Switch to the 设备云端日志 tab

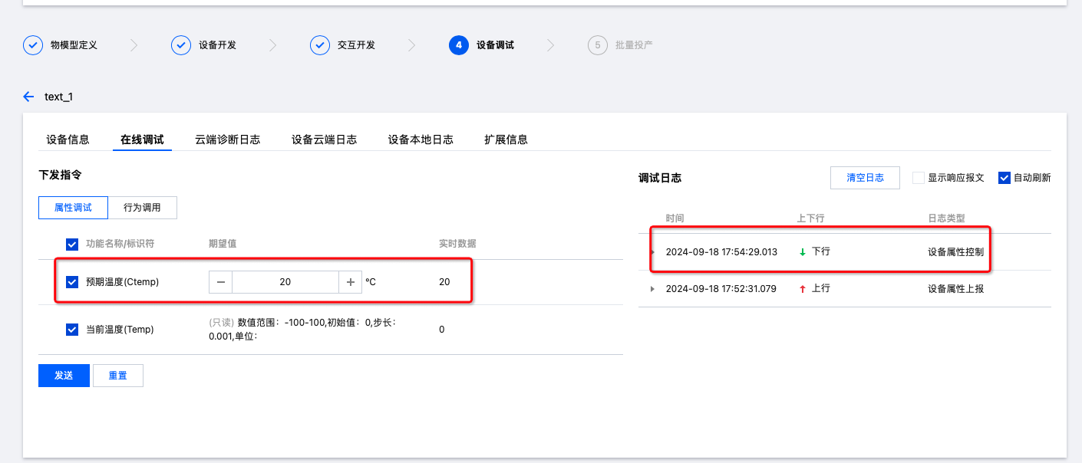(324, 140)
